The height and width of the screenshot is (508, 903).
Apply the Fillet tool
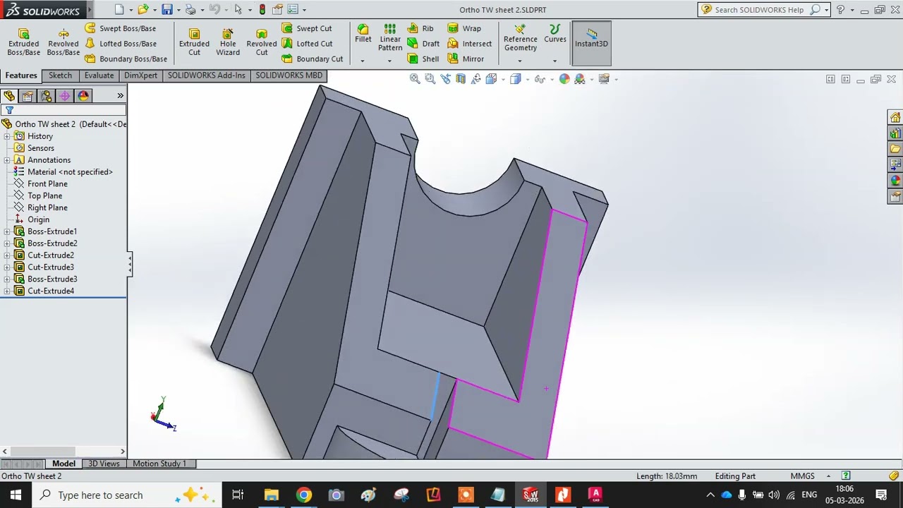coord(363,34)
